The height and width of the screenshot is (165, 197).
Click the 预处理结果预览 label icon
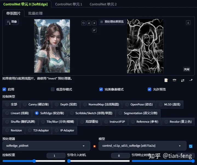point(102,22)
